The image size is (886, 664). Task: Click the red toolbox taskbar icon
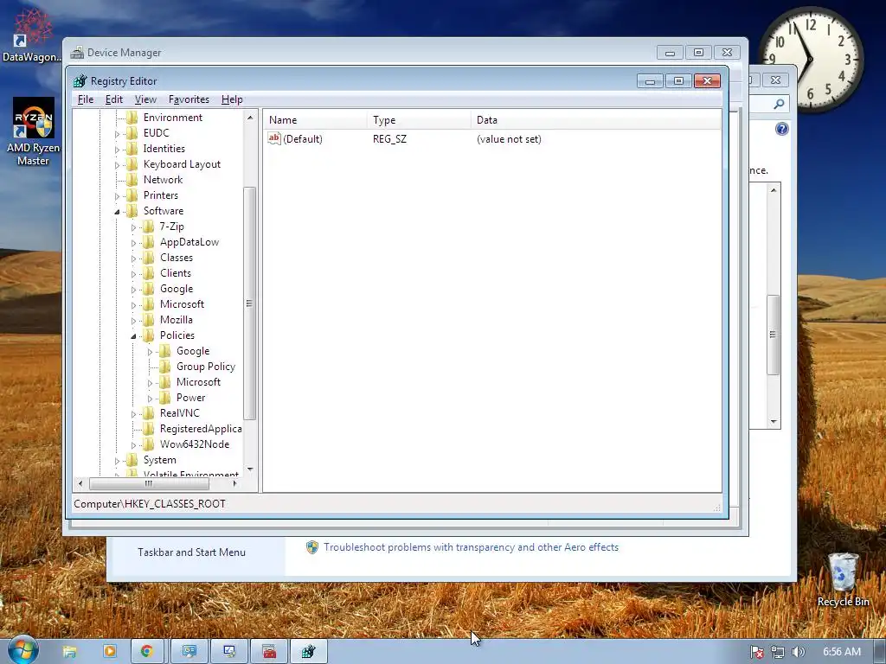pyautogui.click(x=269, y=652)
